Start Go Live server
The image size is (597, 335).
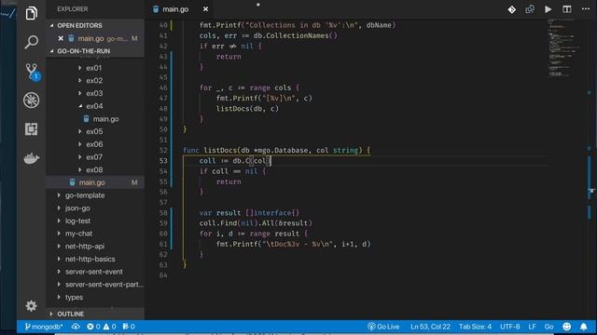383,327
